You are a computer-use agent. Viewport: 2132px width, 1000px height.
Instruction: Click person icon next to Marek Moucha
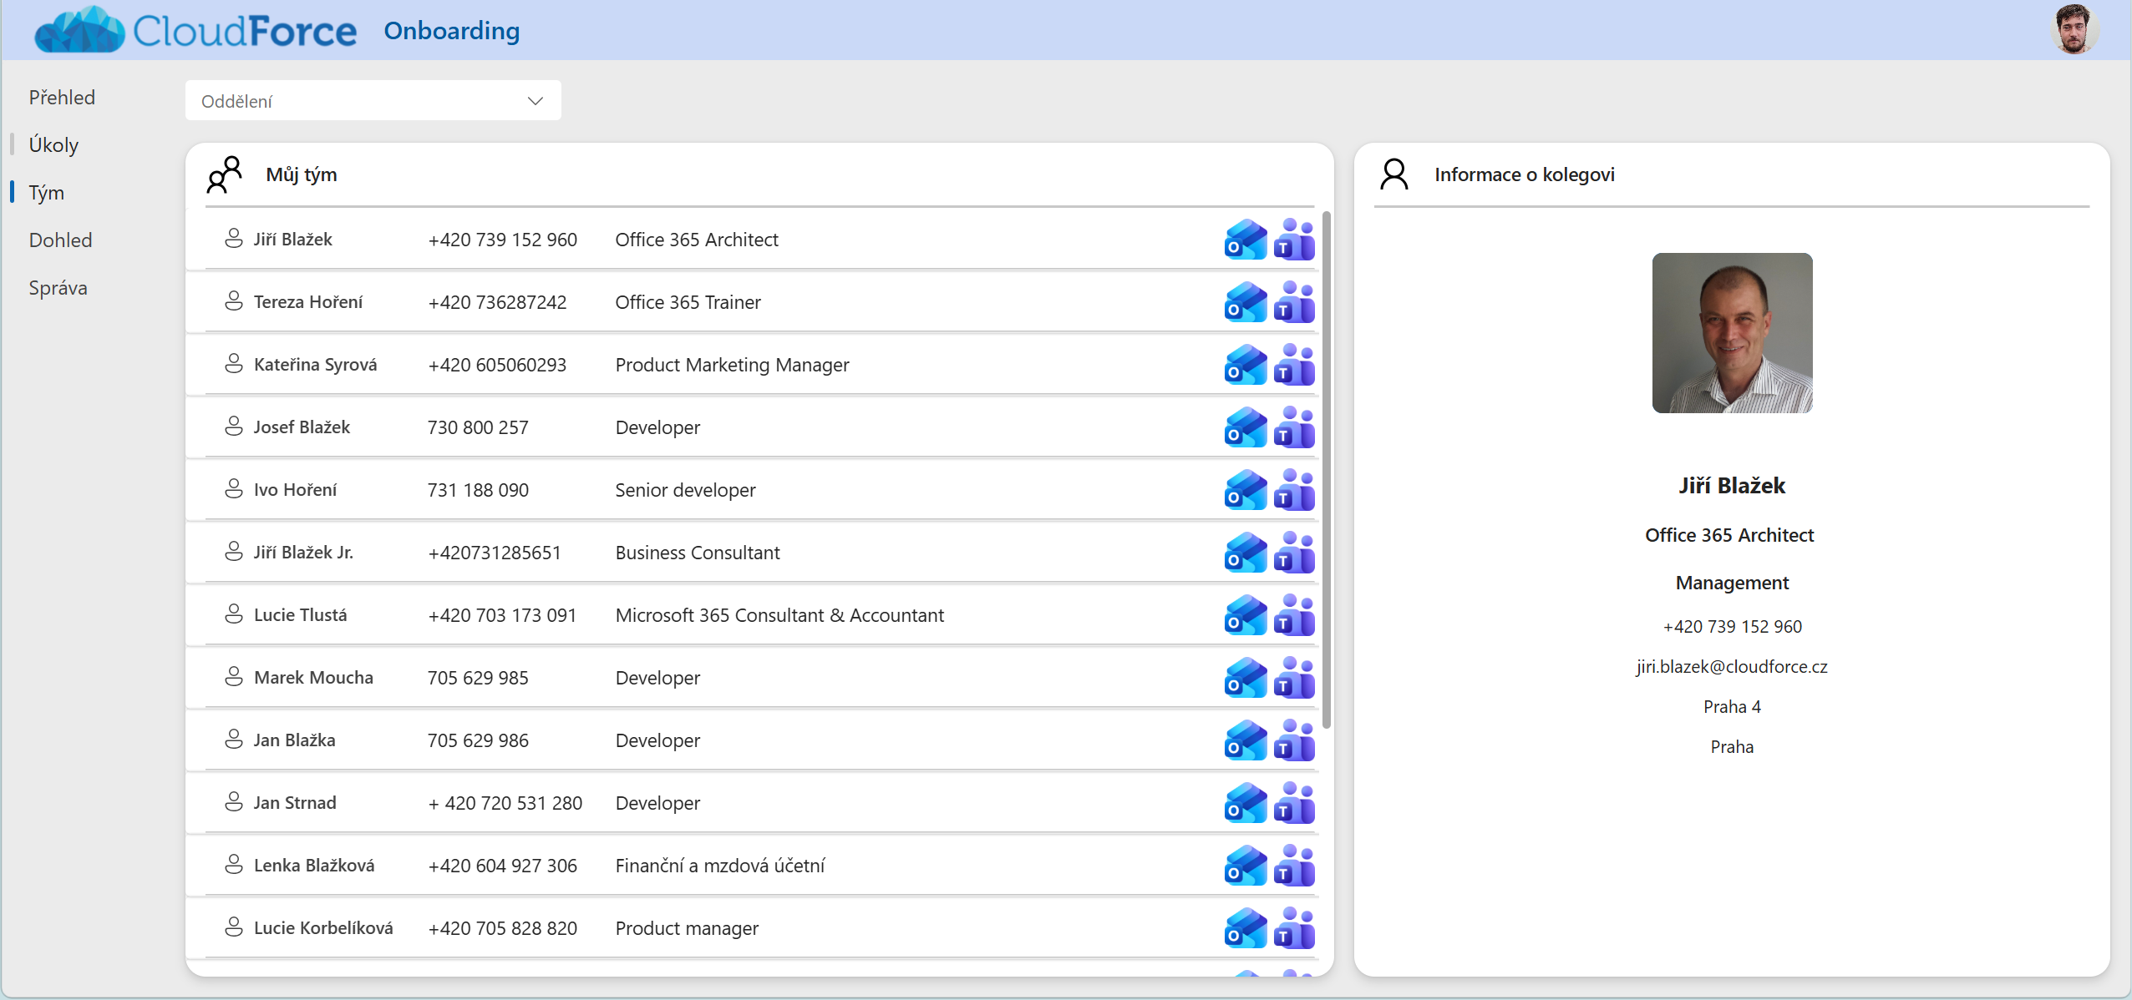tap(234, 677)
